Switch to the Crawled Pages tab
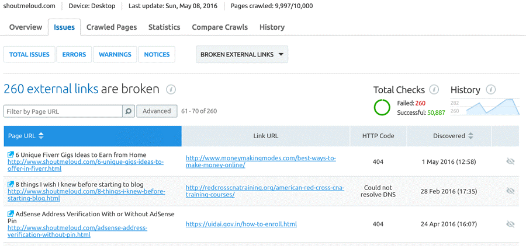 (112, 27)
